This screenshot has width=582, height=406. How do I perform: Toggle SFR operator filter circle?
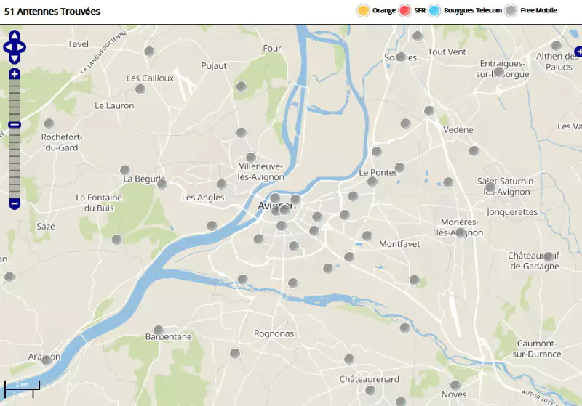pos(405,10)
